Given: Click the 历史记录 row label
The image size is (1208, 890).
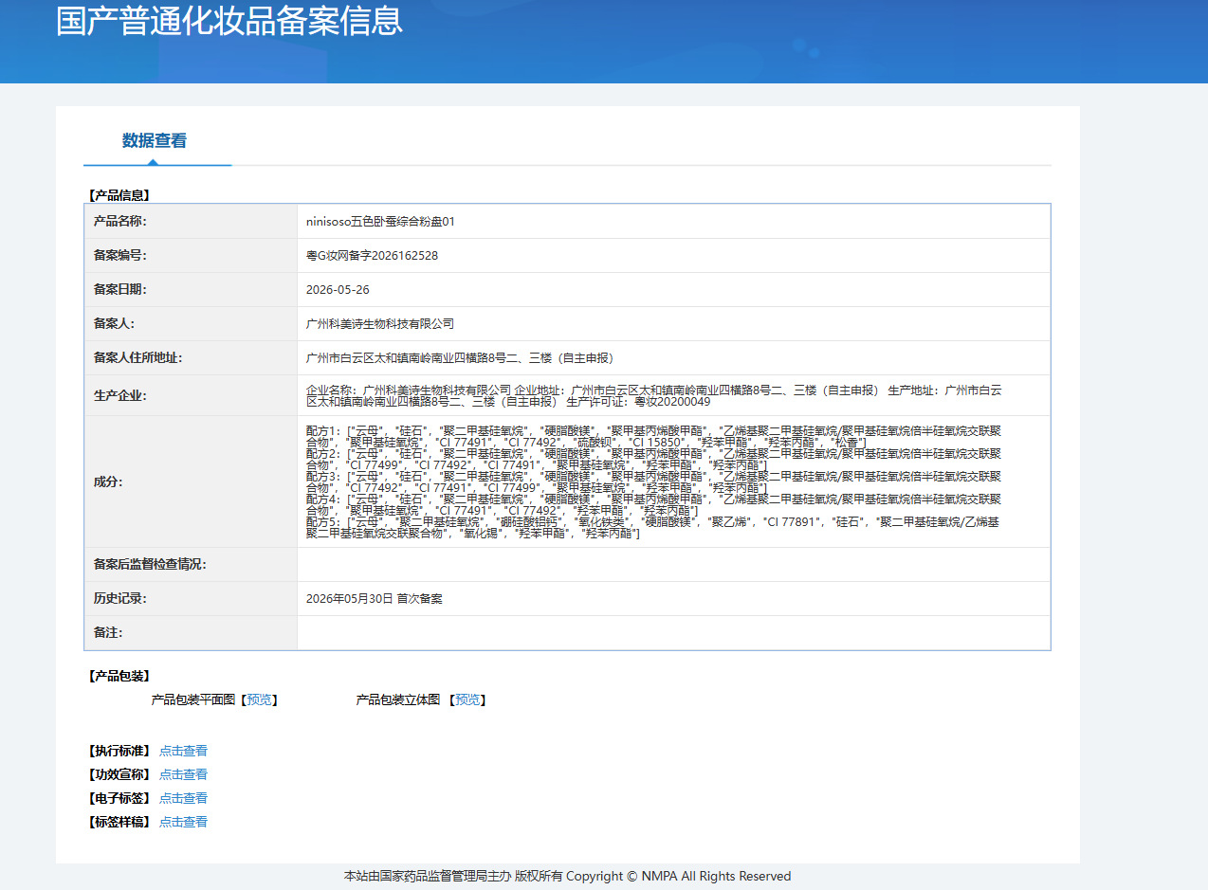Looking at the screenshot, I should click(120, 599).
